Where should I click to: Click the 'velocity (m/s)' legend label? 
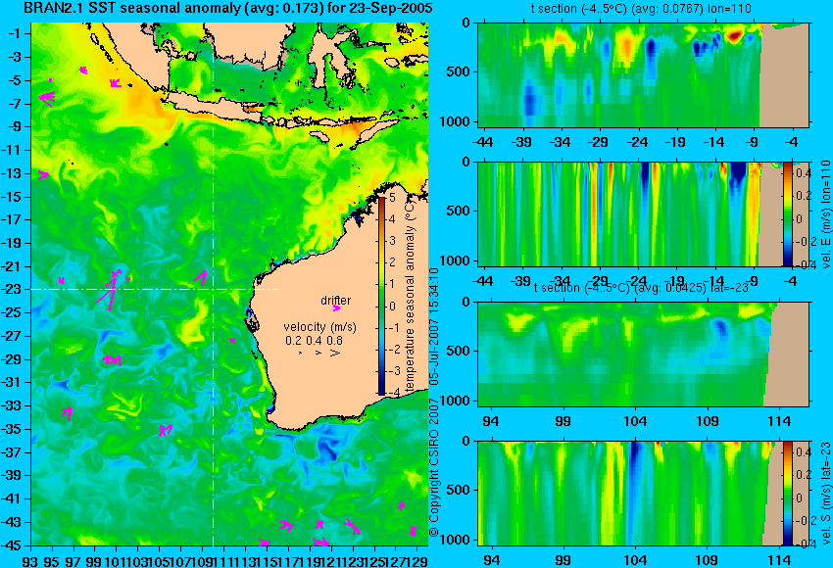319,326
